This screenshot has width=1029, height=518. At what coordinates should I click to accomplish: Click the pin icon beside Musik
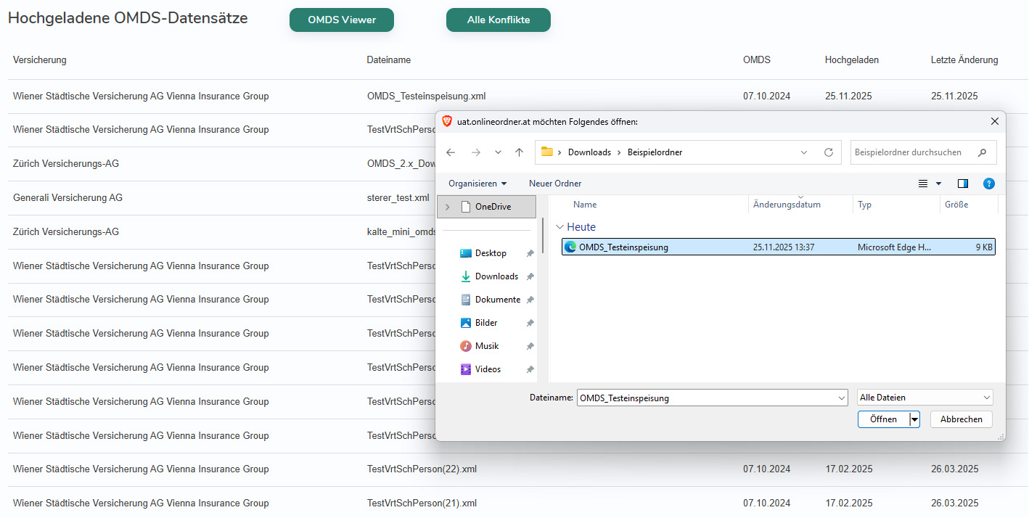click(x=530, y=346)
